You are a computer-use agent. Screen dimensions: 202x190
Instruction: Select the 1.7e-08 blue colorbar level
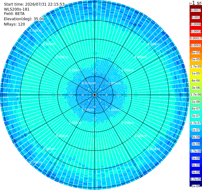tap(196, 151)
